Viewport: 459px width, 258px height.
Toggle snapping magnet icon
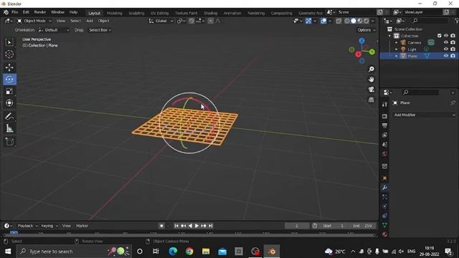191,21
